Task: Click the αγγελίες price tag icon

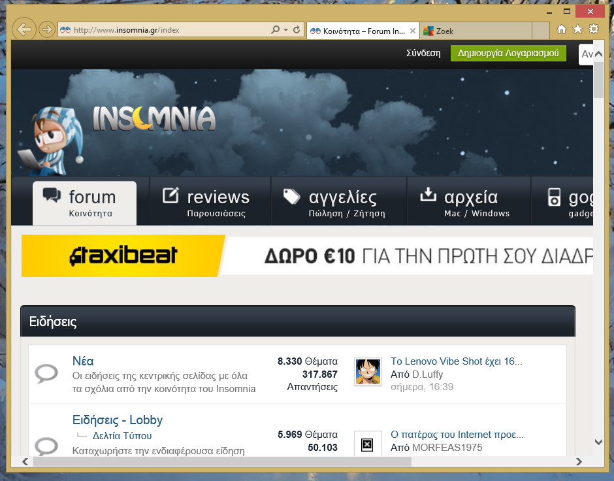Action: pyautogui.click(x=292, y=196)
